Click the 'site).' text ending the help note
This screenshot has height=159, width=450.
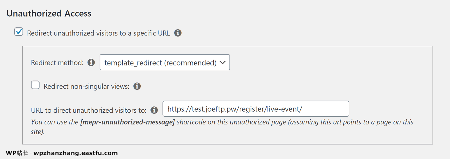click(x=38, y=132)
